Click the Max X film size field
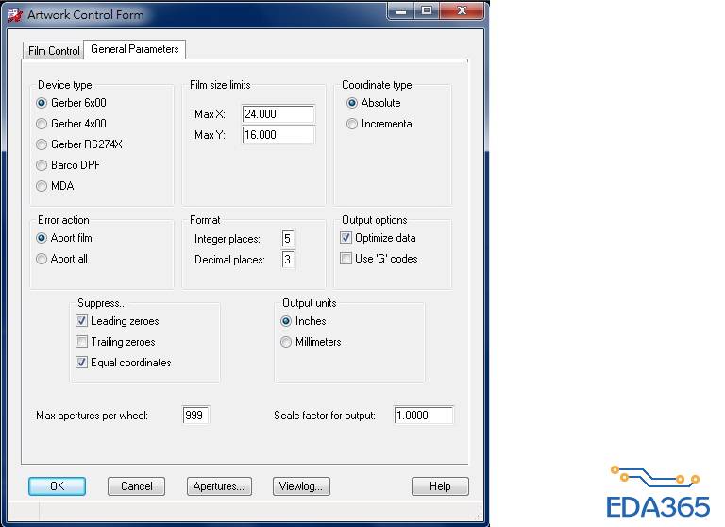 point(278,114)
